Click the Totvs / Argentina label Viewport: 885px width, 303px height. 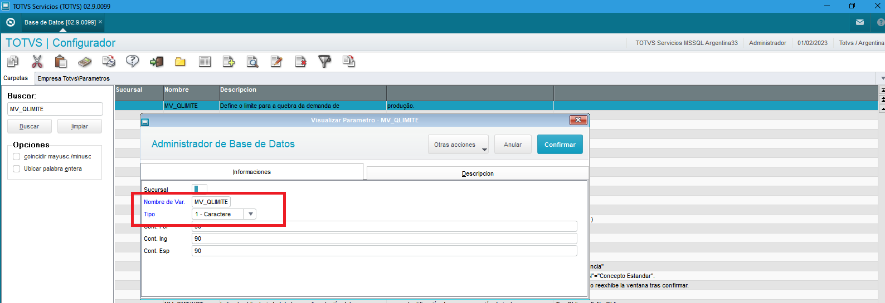[862, 43]
